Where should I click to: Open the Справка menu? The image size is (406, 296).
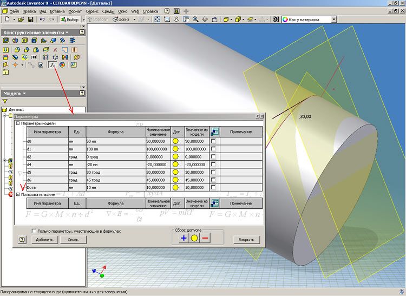point(150,11)
